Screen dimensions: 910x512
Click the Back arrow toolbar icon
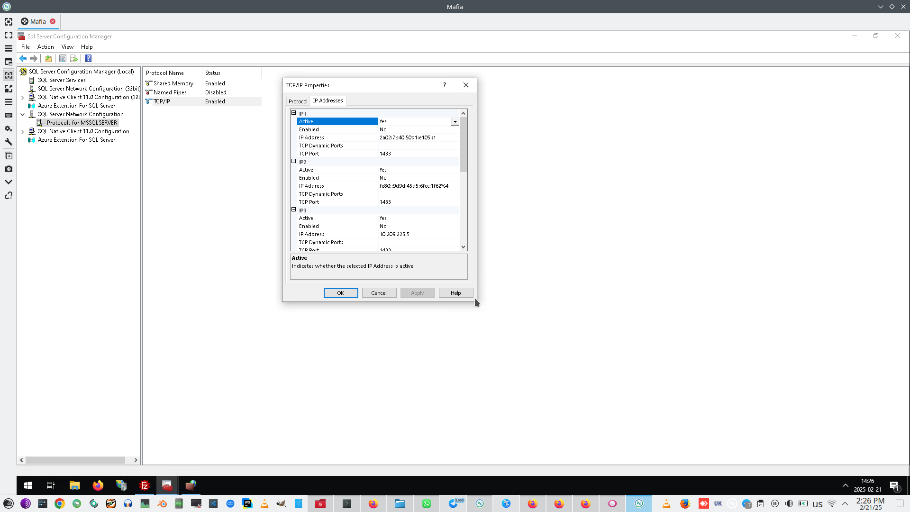tap(23, 58)
